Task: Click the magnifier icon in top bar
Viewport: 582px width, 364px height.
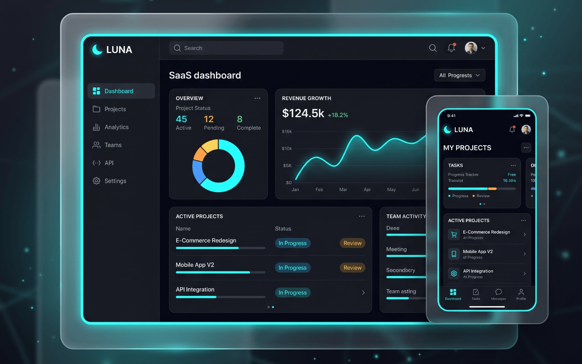Action: 432,48
